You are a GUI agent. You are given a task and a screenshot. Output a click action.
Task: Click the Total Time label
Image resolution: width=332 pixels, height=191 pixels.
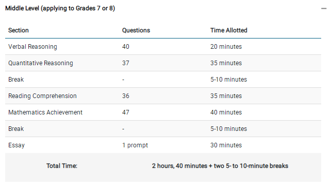(62, 166)
